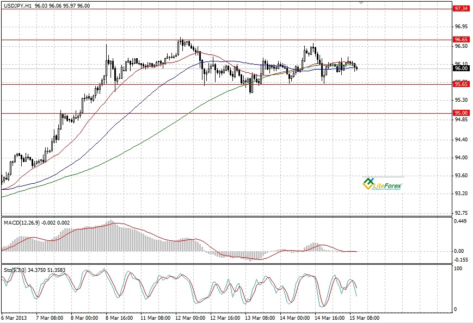Click the 14 Mar 00:00 time label
The height and width of the screenshot is (323, 473).
tap(294, 318)
